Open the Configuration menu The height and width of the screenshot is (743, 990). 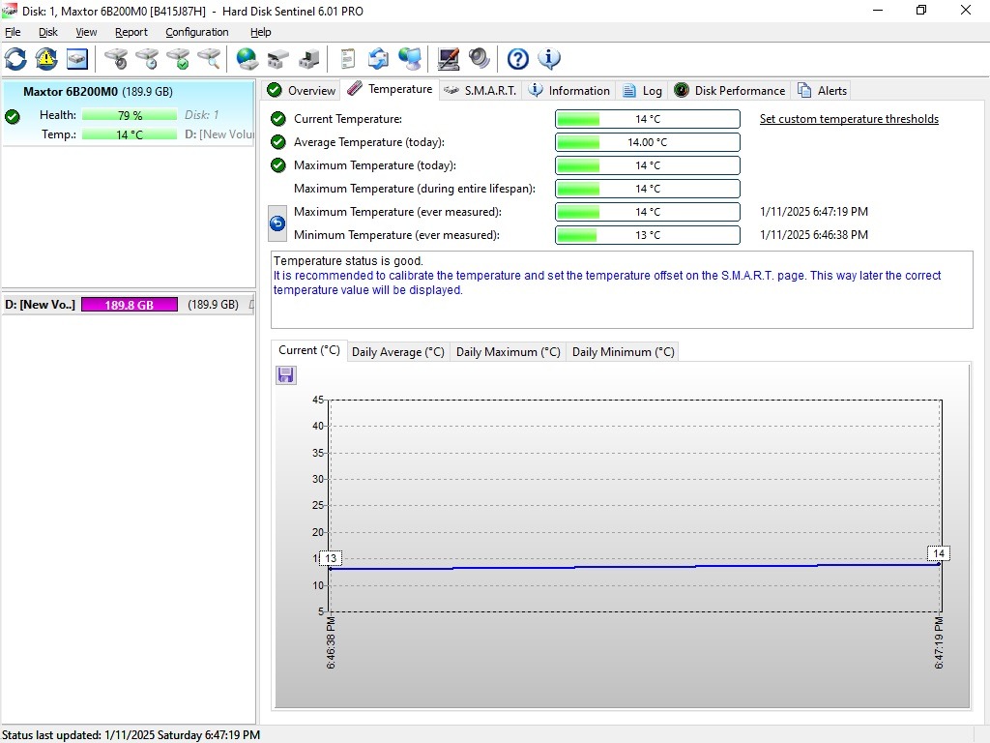point(196,32)
